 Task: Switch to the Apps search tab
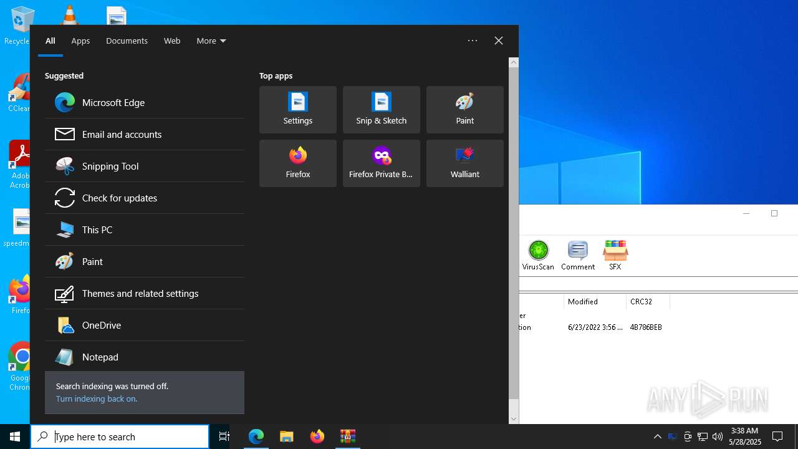(x=80, y=41)
